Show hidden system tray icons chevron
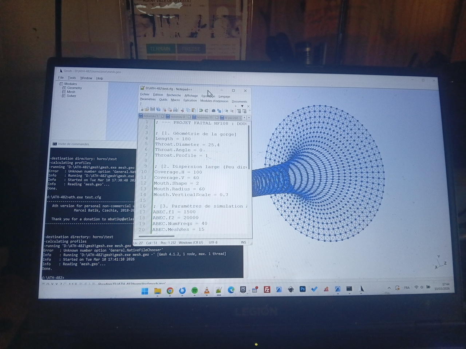466x349 pixels. [x=389, y=288]
